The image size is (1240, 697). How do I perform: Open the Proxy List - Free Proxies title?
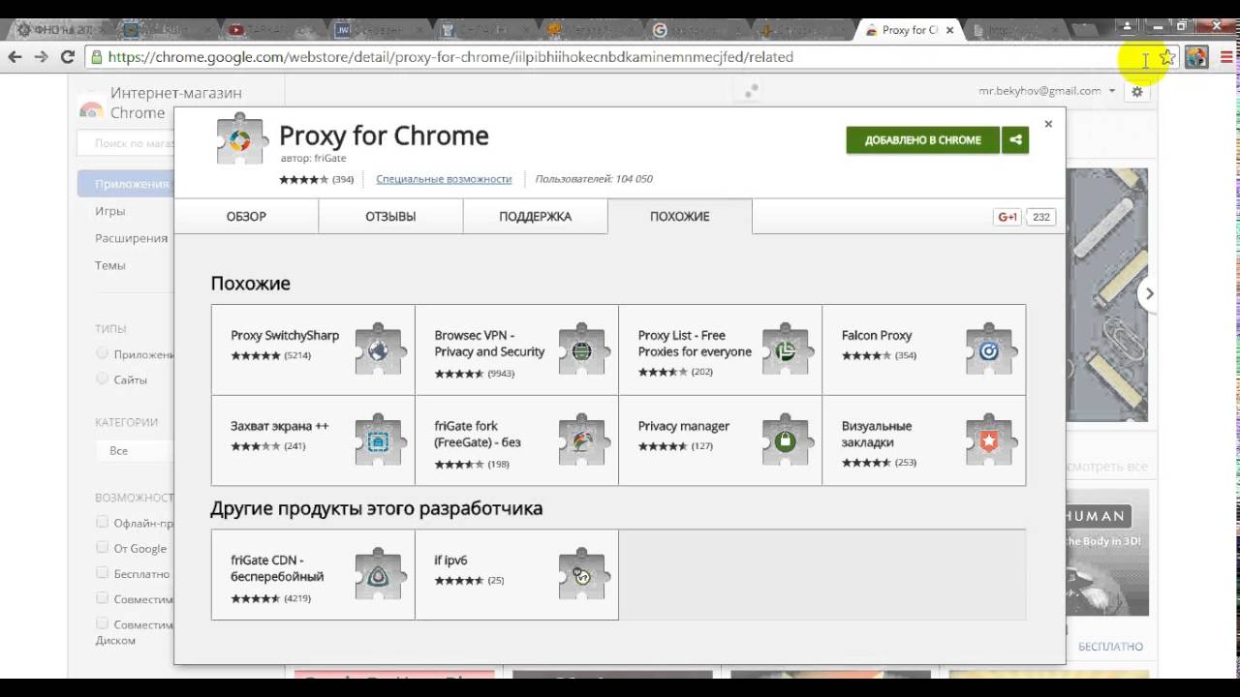[695, 344]
